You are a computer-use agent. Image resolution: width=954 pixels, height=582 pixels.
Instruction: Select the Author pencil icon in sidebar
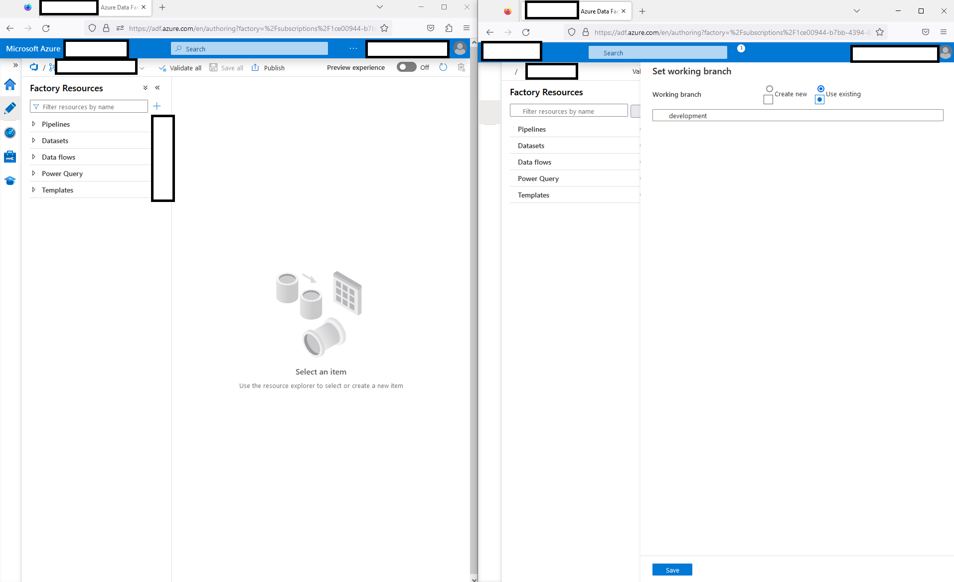(x=10, y=108)
